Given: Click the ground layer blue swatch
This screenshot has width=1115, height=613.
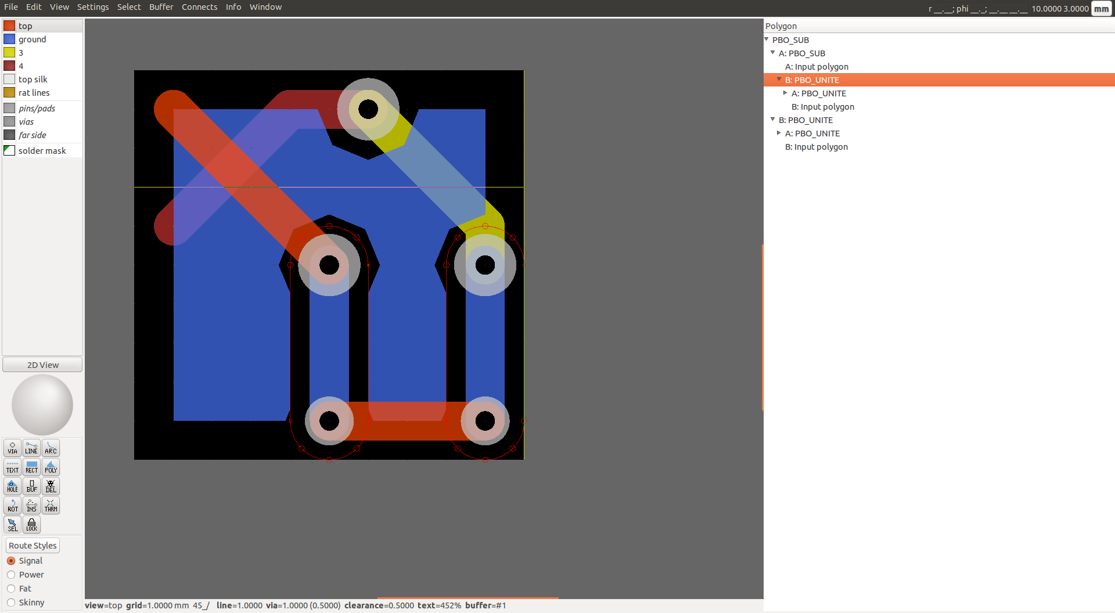Looking at the screenshot, I should [9, 39].
